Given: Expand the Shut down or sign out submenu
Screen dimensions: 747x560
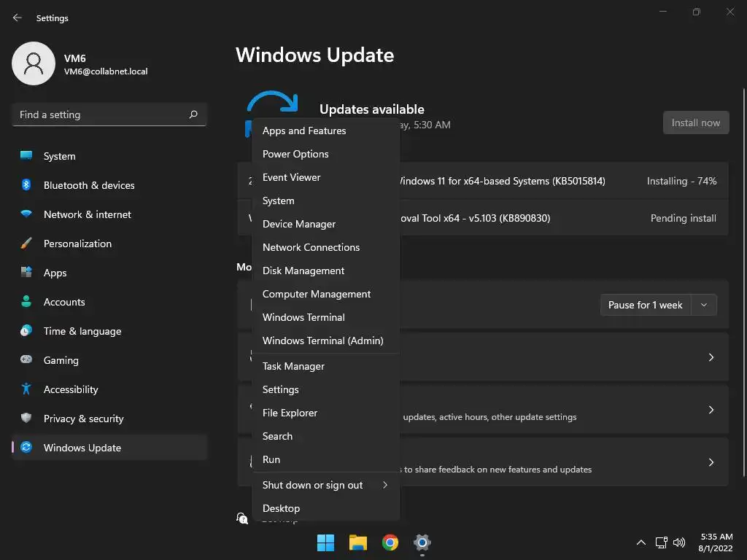Looking at the screenshot, I should [385, 485].
